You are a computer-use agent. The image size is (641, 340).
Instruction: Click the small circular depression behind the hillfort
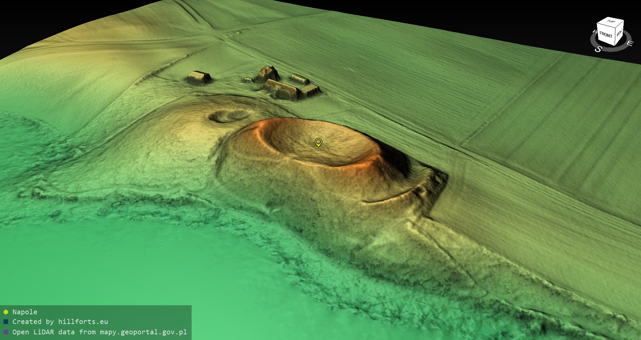[229, 116]
